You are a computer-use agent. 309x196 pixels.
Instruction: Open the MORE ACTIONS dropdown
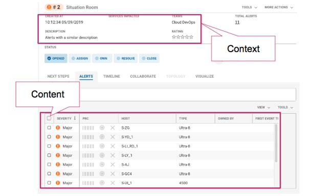pyautogui.click(x=279, y=7)
